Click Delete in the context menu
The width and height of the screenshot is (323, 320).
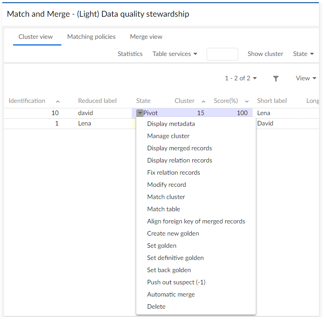point(156,307)
